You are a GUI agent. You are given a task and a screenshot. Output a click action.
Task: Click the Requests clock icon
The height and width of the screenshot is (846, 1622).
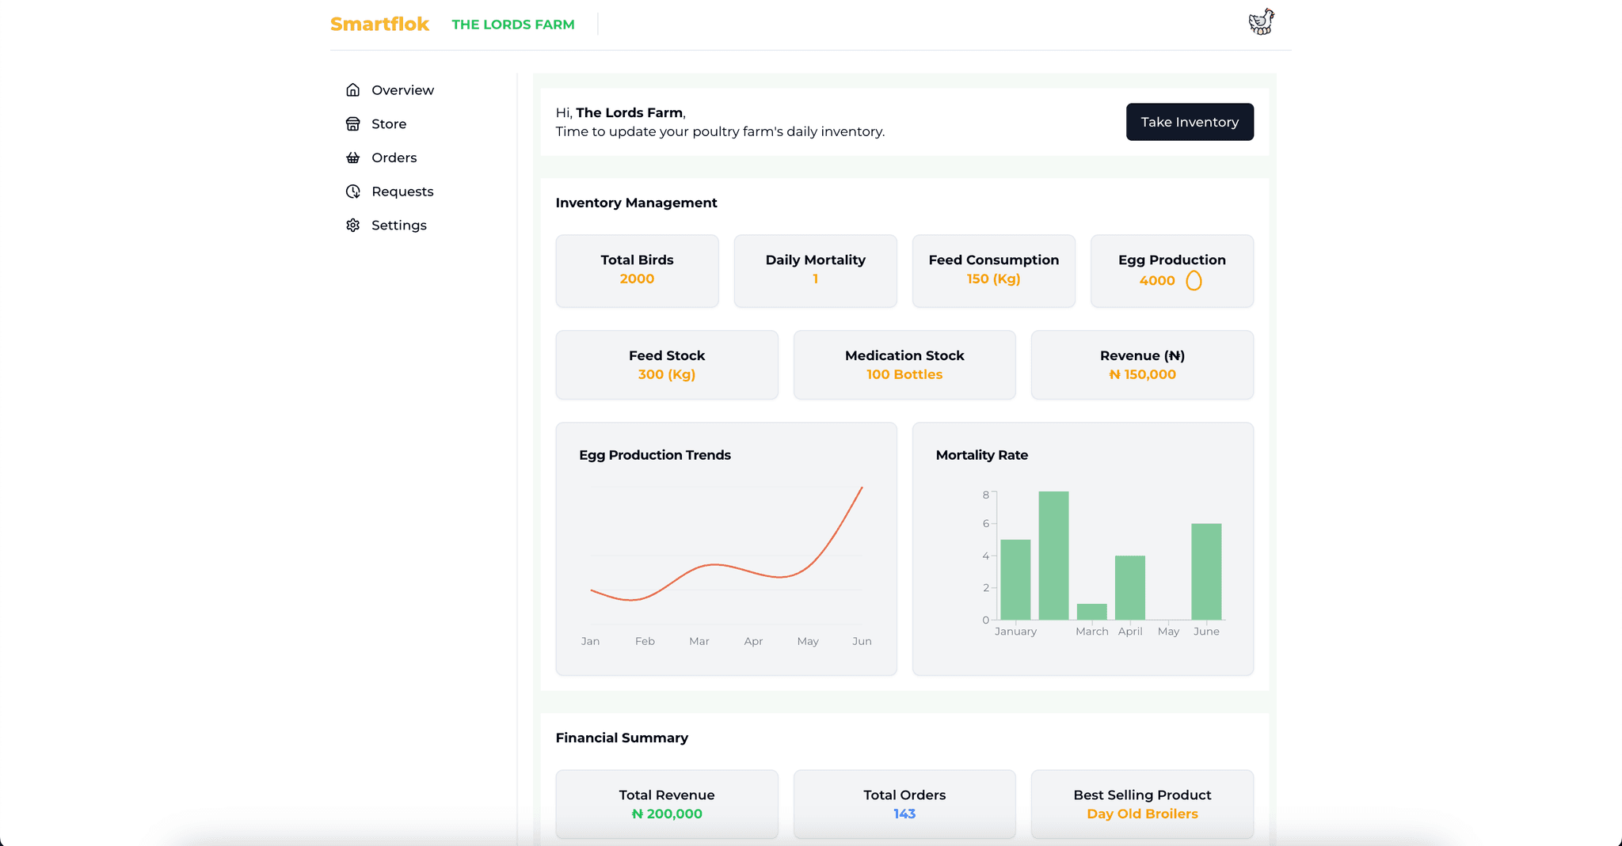pyautogui.click(x=352, y=192)
